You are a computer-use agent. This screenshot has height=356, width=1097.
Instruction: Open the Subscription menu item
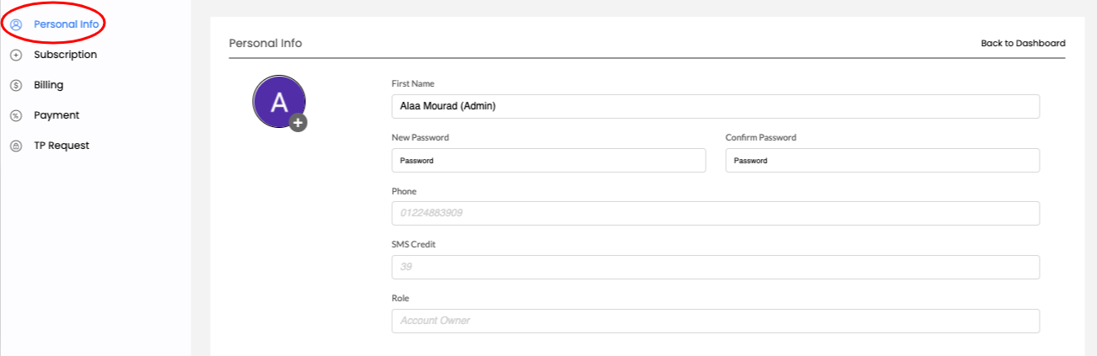pos(65,55)
